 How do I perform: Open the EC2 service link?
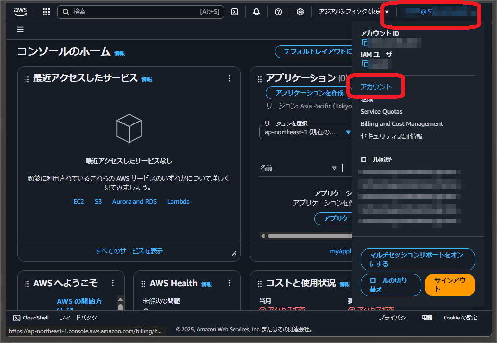point(78,201)
